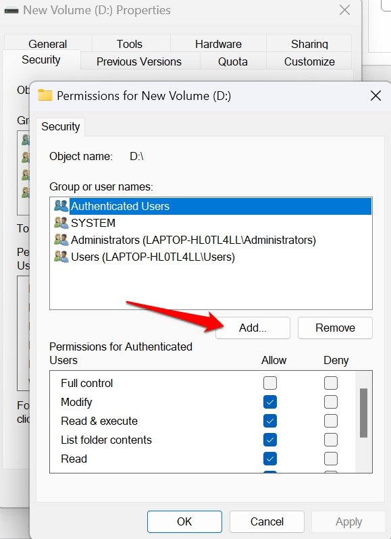Close the Permissions for New Volume dialog

click(376, 95)
